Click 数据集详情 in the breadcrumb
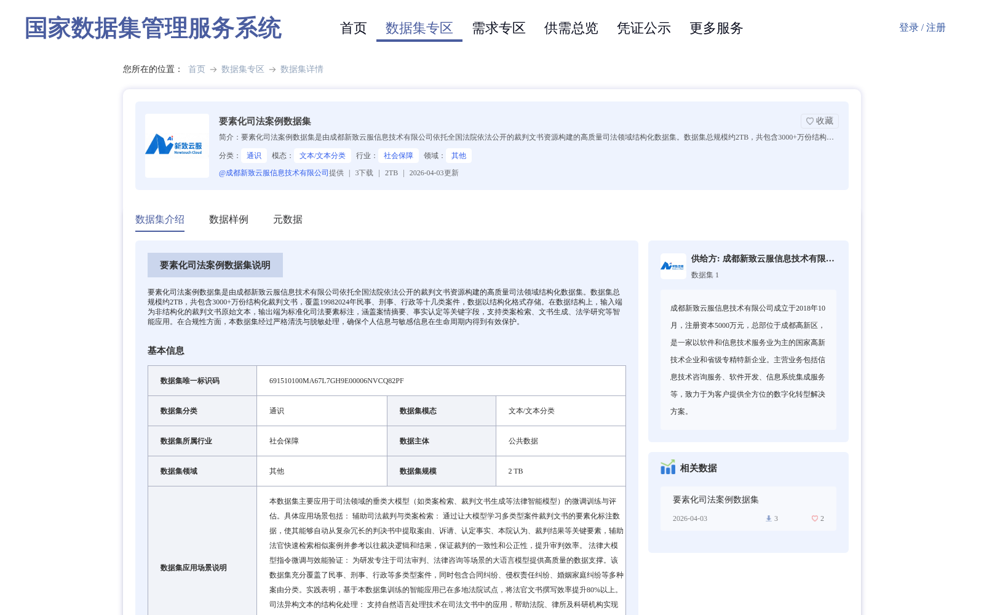The width and height of the screenshot is (984, 615). [302, 69]
